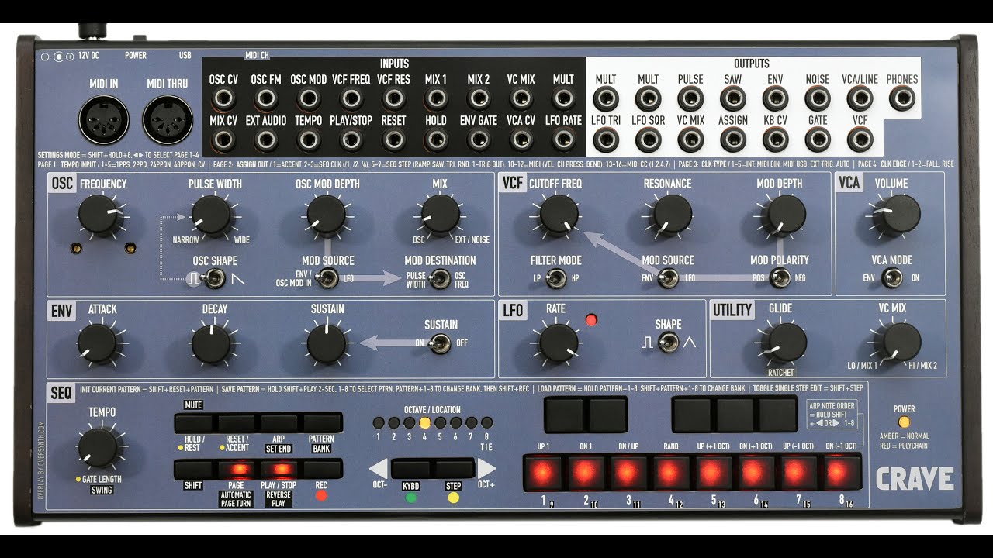993x558 pixels.
Task: Tap the KYBD mode button
Action: point(411,469)
